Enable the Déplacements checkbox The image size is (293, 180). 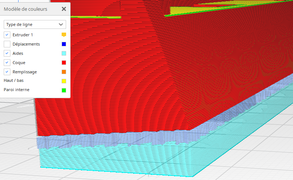[7, 44]
